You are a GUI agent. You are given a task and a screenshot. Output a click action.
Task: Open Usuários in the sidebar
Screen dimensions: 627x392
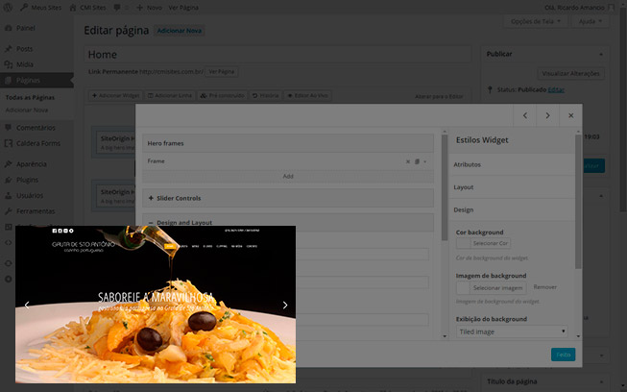click(30, 195)
